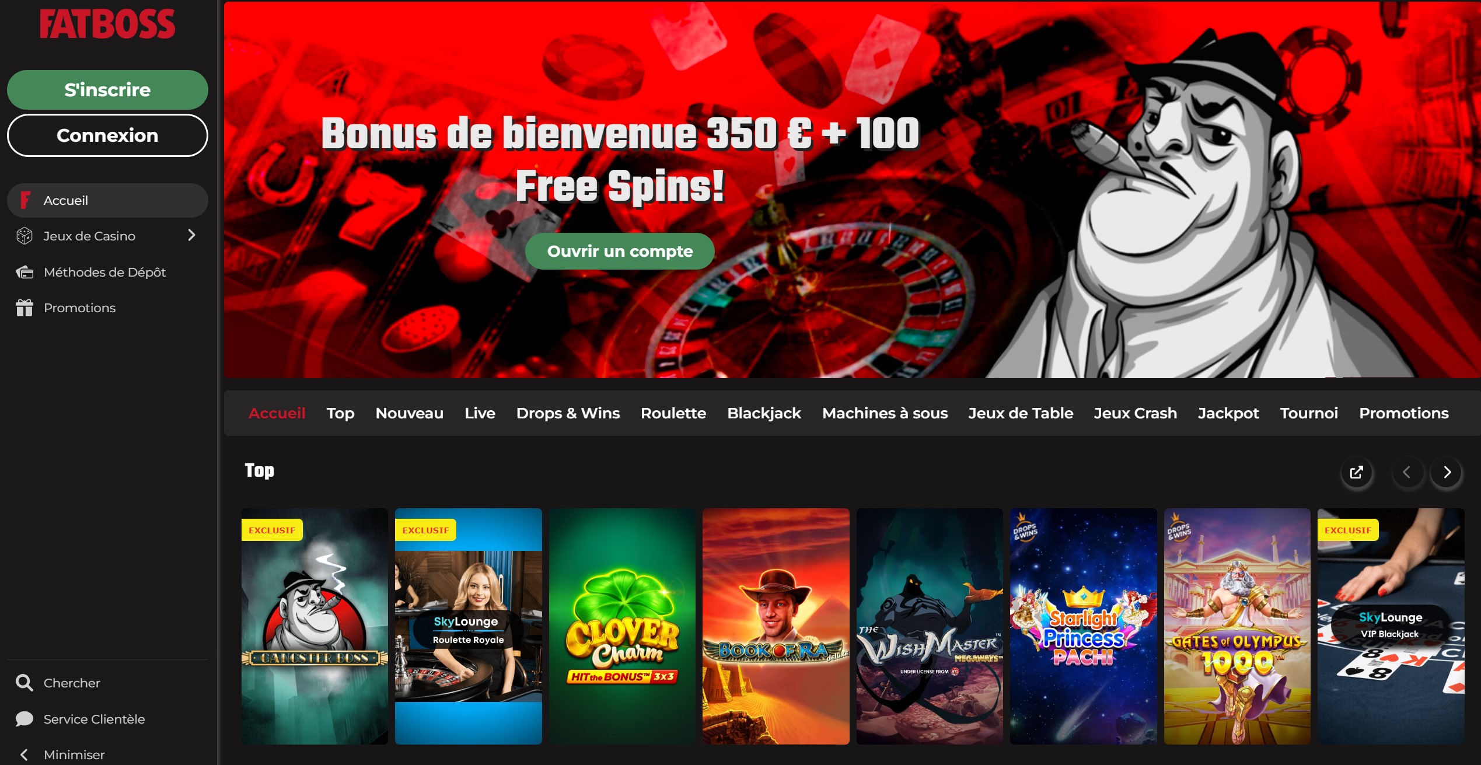Screen dimensions: 1481x765
Task: Click the Connexion button
Action: click(107, 135)
